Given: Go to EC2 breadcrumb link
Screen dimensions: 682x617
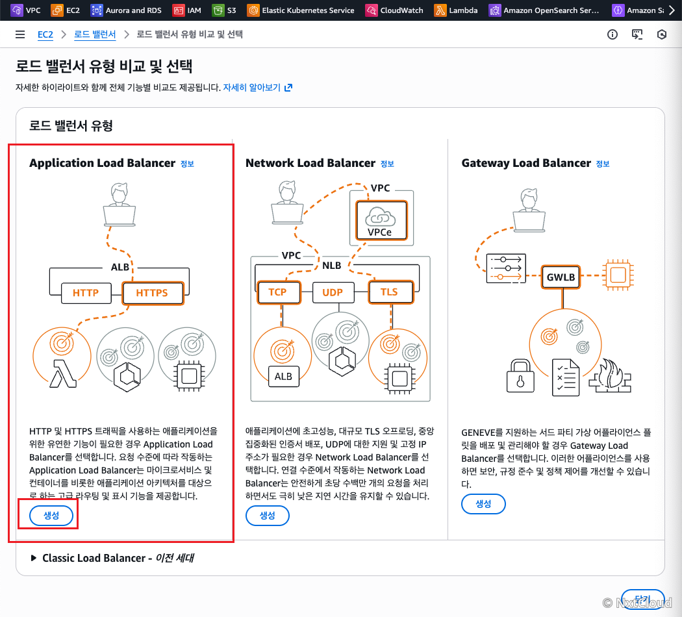Looking at the screenshot, I should 45,34.
